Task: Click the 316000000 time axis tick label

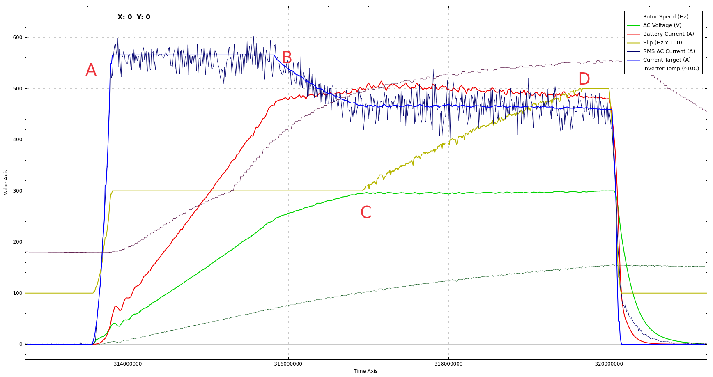Action: (x=288, y=364)
